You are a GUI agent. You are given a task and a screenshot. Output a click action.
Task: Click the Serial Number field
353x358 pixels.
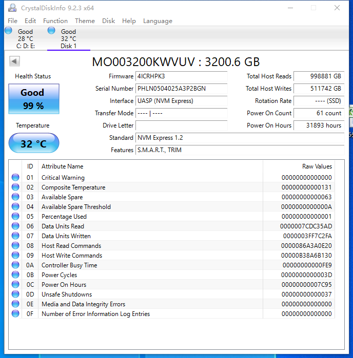tap(182, 89)
